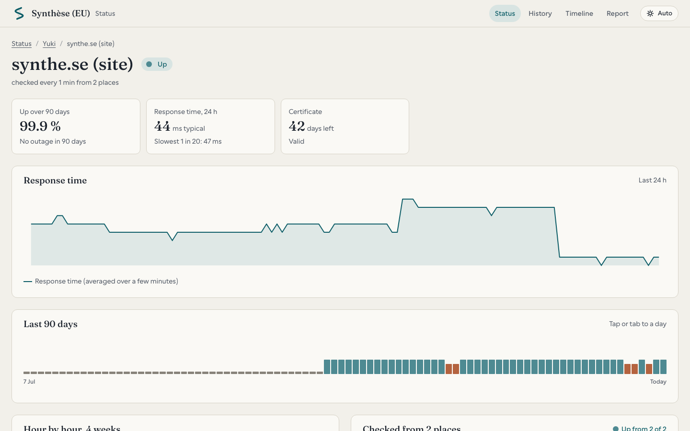This screenshot has height=431, width=690.
Task: Open the Yuki breadcrumb link
Action: click(49, 44)
